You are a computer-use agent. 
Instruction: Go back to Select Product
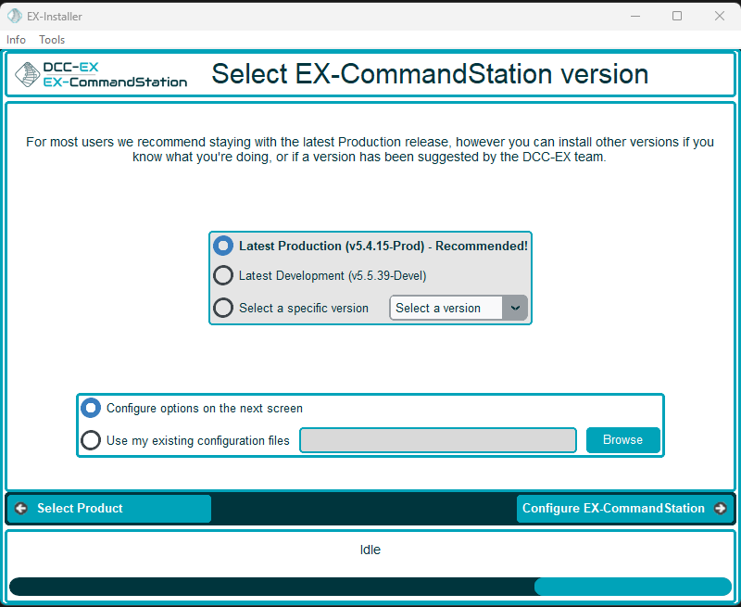[109, 509]
